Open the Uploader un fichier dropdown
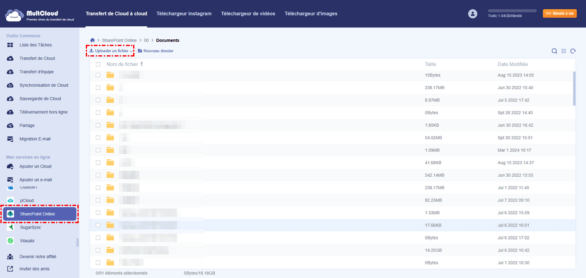The height and width of the screenshot is (278, 586). click(x=111, y=51)
